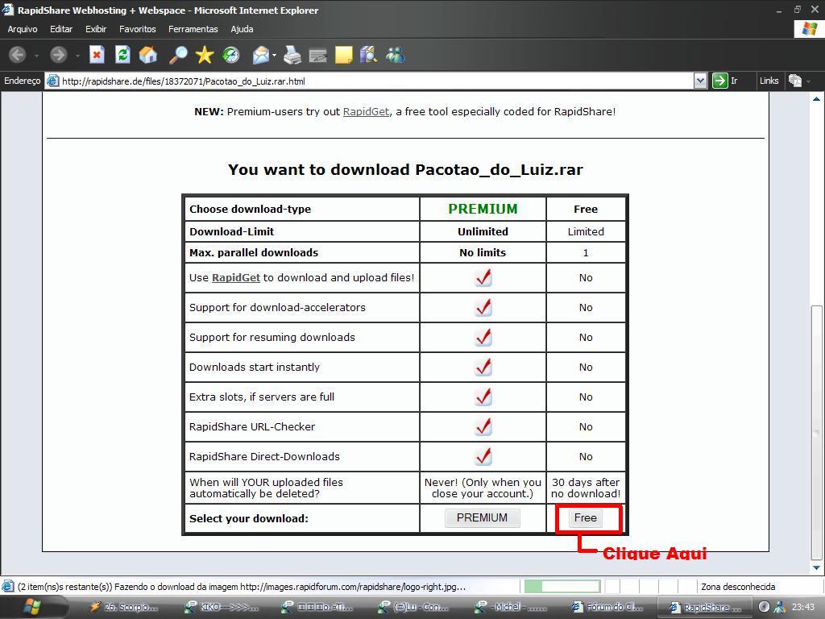825x619 pixels.
Task: Click 'Zona desconhecida' in status bar
Action: (738, 587)
